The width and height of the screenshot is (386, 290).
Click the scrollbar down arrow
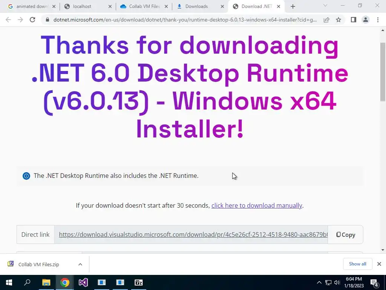pyautogui.click(x=383, y=250)
